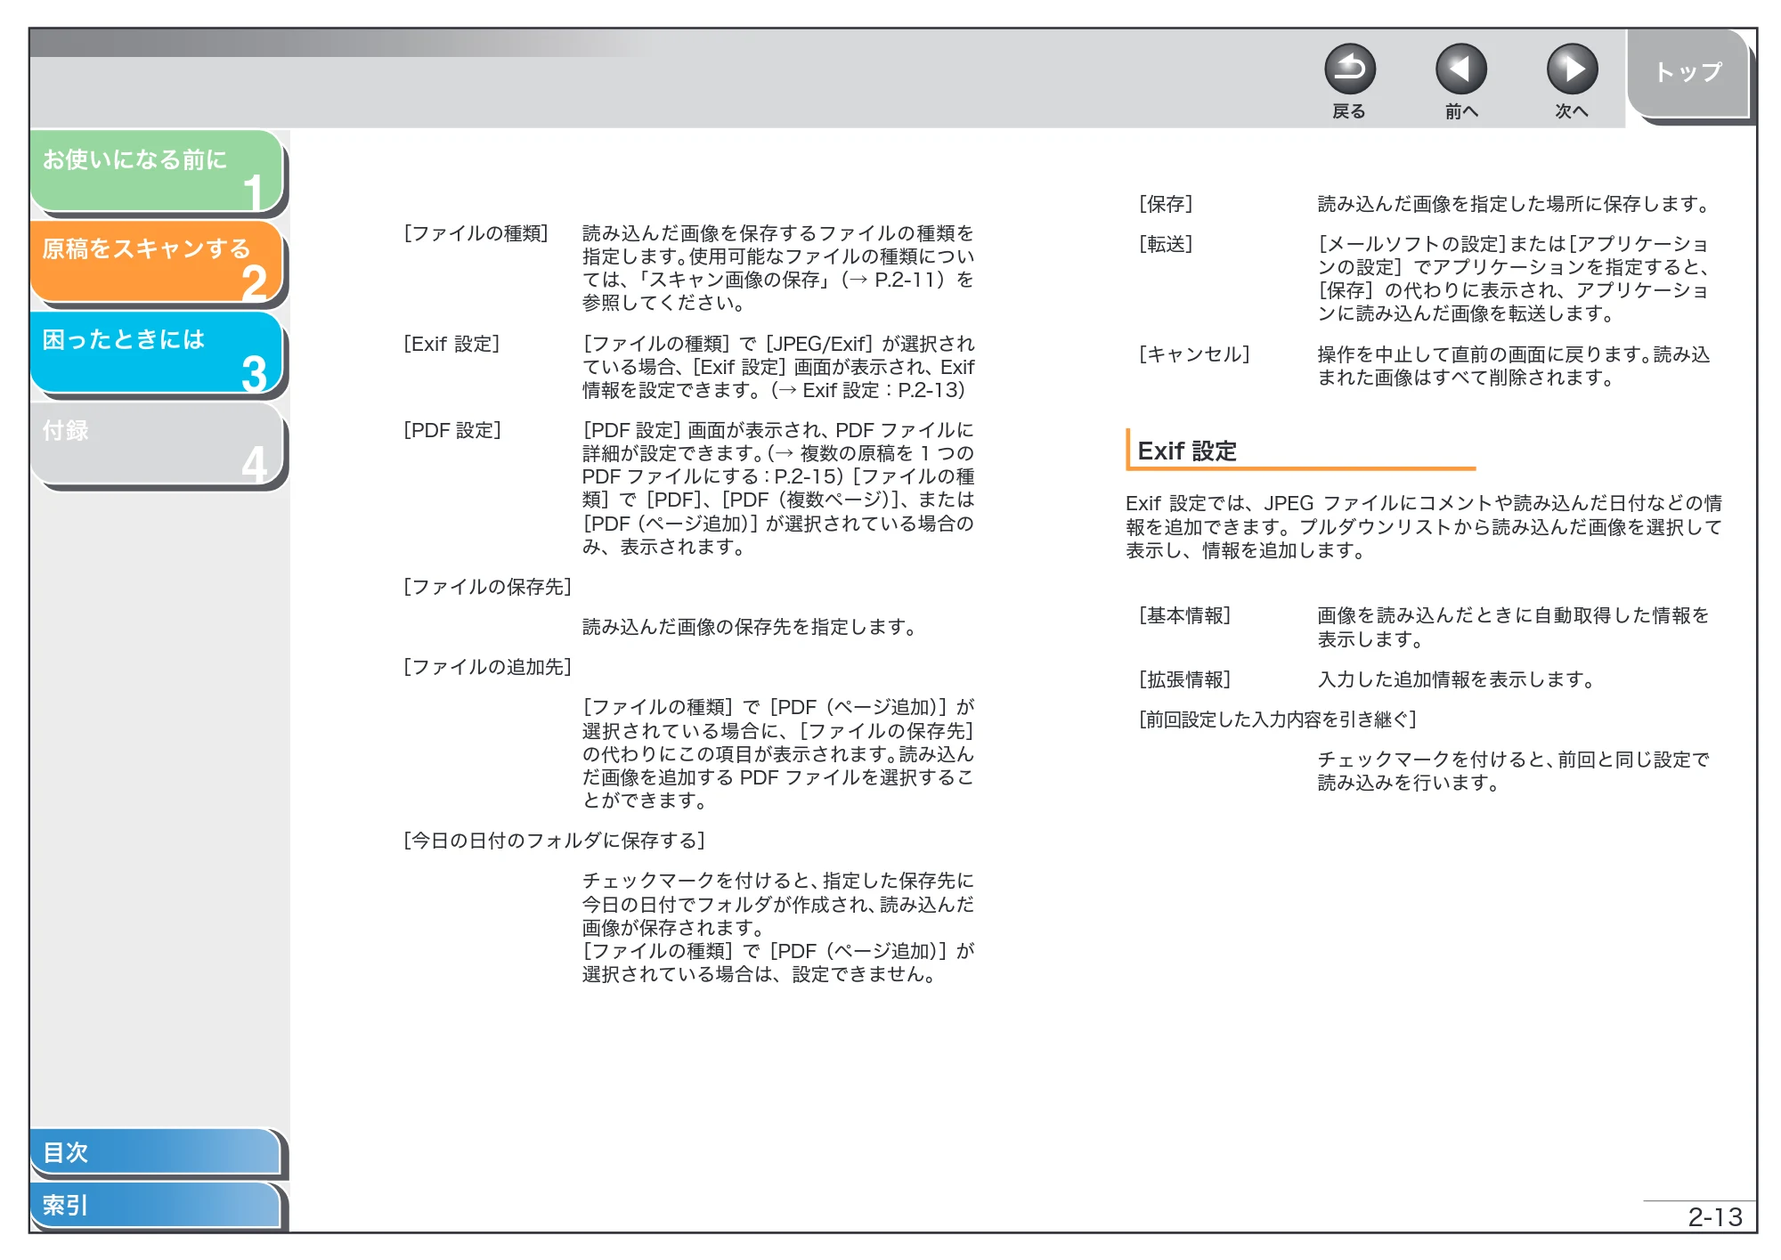Image resolution: width=1781 pixels, height=1260 pixels.
Task: Click the [ファイルの追加先] term label
Action: pos(487,667)
